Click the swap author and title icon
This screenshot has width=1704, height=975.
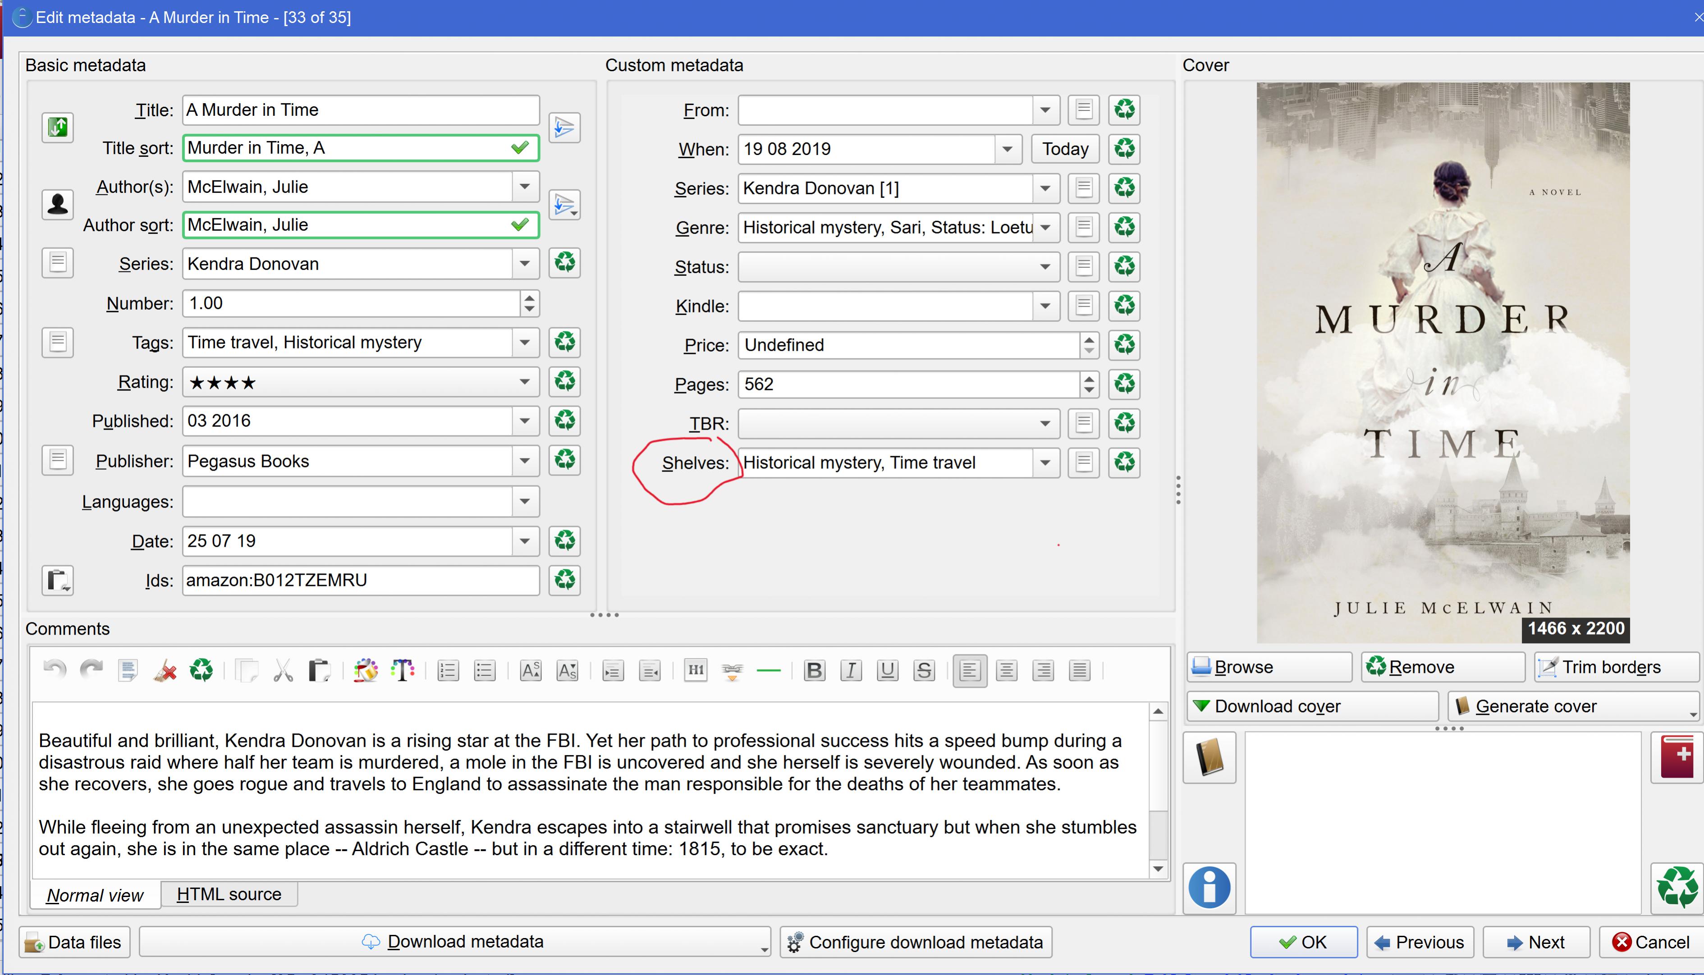[58, 127]
